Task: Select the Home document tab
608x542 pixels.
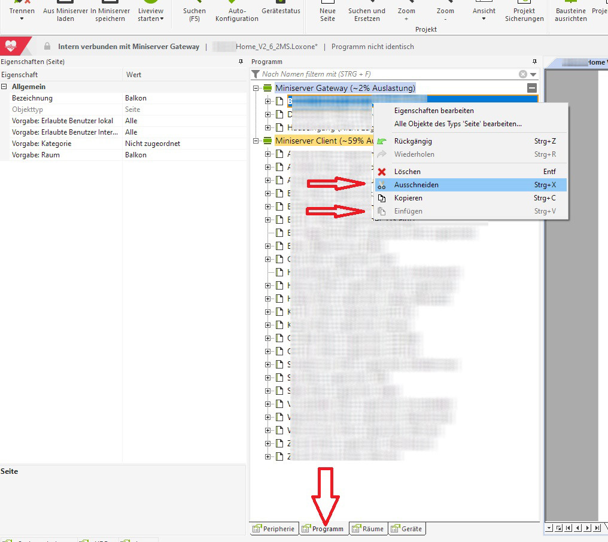Action: pyautogui.click(x=581, y=62)
